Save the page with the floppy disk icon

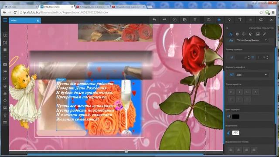tap(209, 20)
